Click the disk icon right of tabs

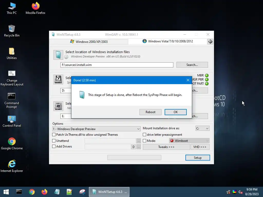[x=210, y=42]
